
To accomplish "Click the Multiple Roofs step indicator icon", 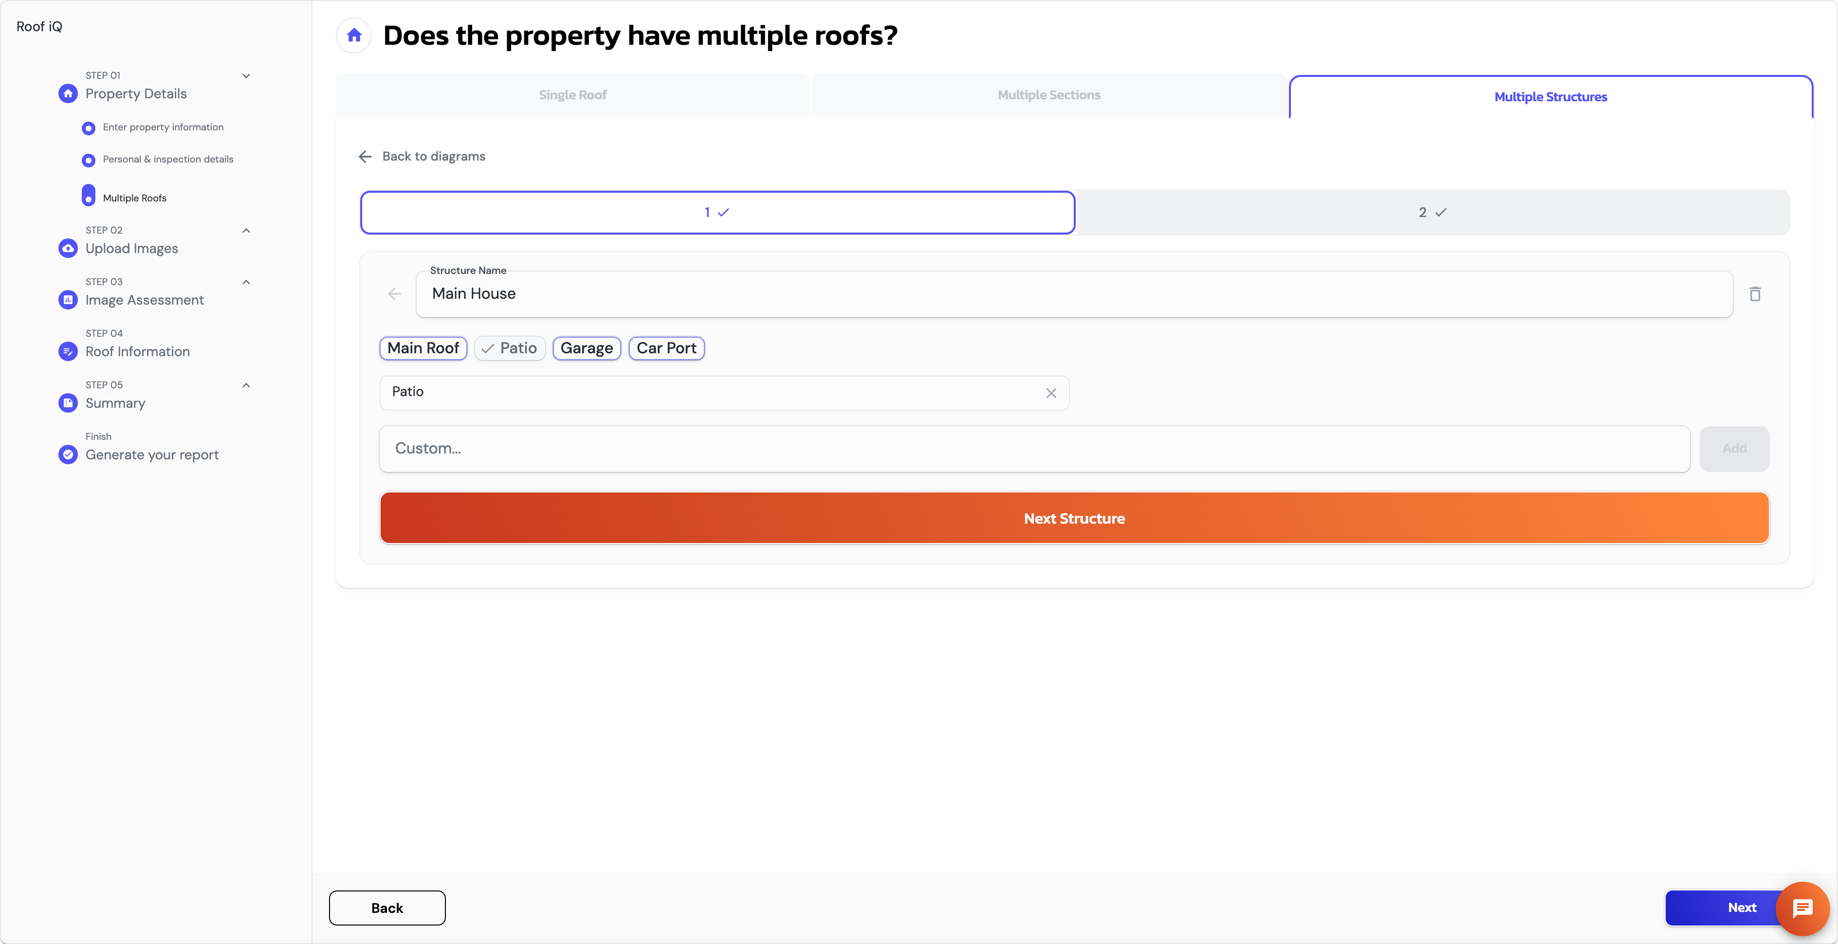I will coord(89,196).
